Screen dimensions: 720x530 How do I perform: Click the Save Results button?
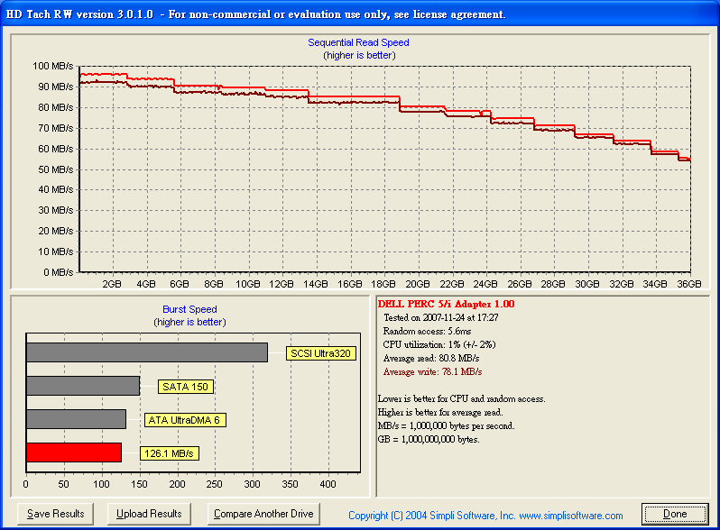point(56,514)
